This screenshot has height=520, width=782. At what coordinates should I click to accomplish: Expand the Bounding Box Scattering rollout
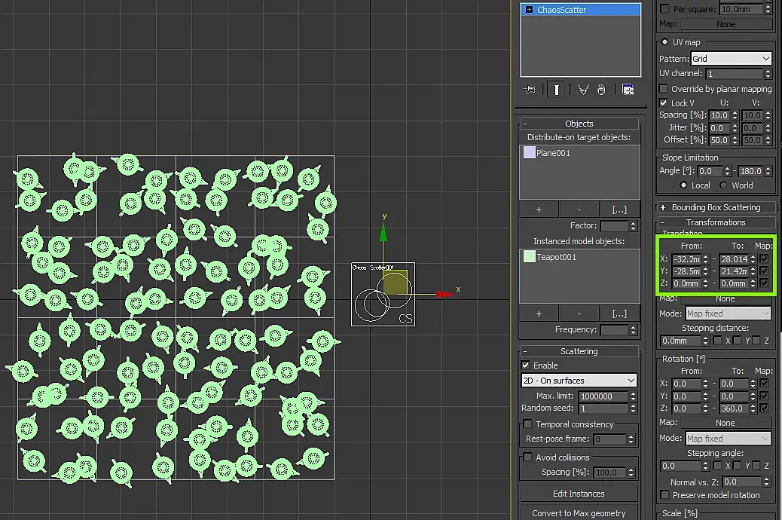pyautogui.click(x=716, y=207)
